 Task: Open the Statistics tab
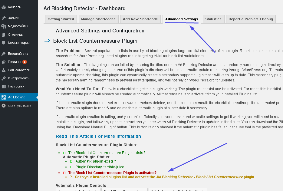(x=213, y=19)
